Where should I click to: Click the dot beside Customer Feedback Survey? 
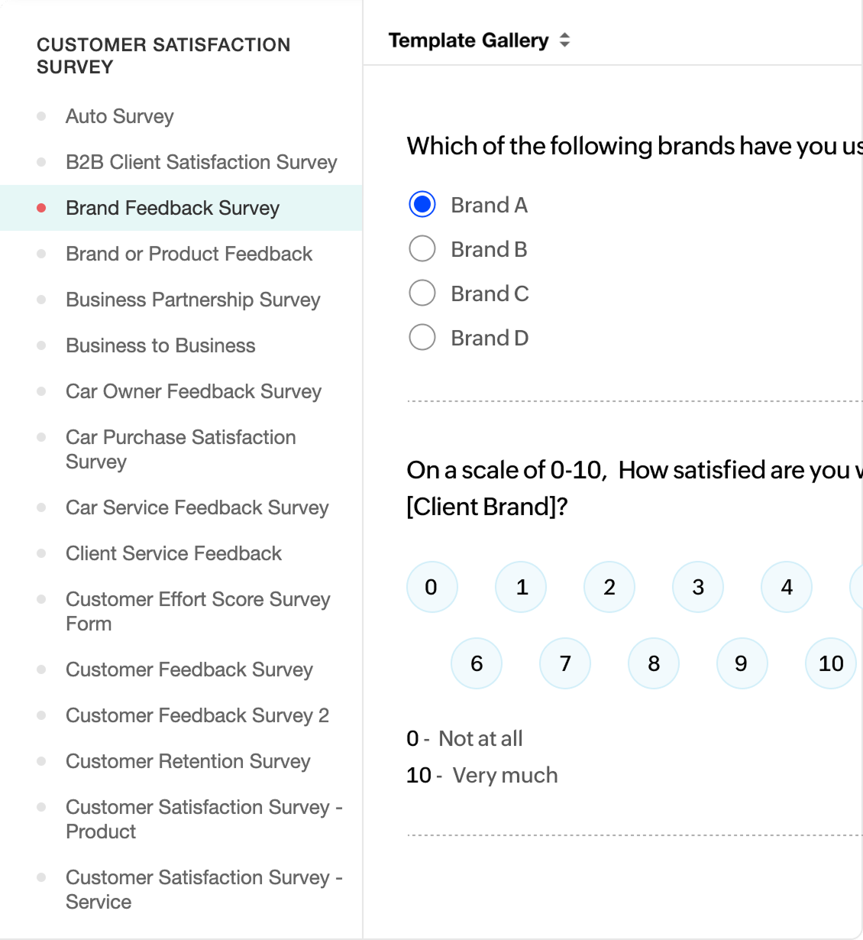pyautogui.click(x=41, y=669)
